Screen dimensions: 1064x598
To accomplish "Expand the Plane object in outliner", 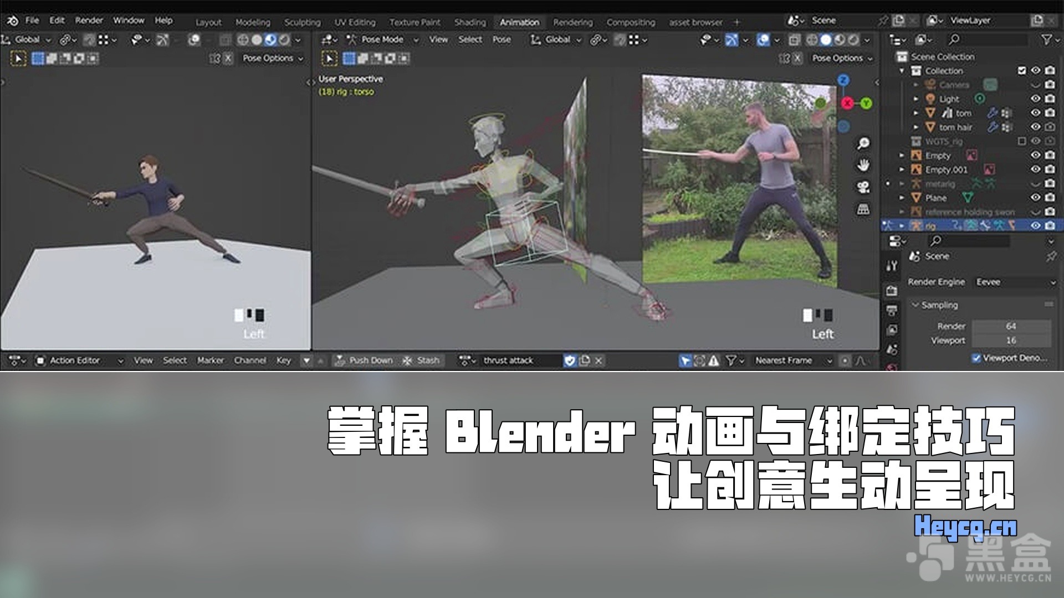I will 902,198.
